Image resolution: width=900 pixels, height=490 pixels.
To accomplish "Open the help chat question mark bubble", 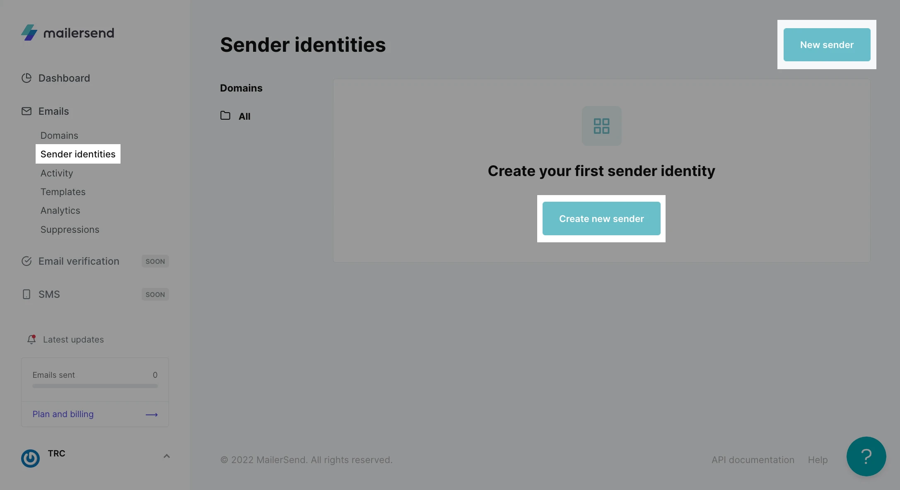I will [x=866, y=456].
